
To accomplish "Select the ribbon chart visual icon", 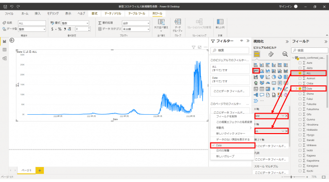I will (x=286, y=71).
